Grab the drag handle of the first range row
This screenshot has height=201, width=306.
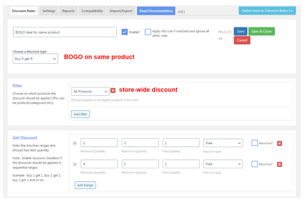pyautogui.click(x=75, y=143)
